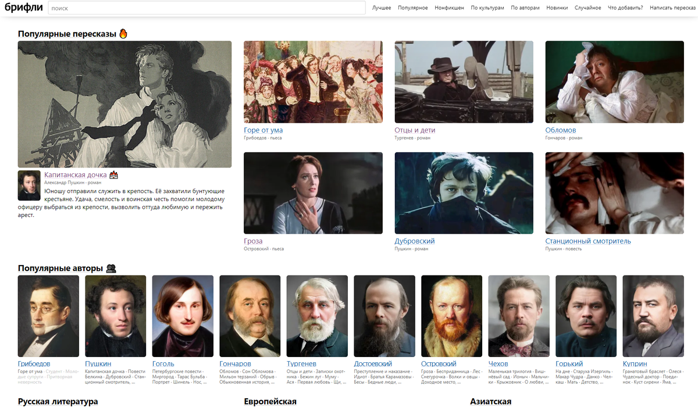Click the 'Гончаров · роман' caption
698x407 pixels.
pos(564,138)
